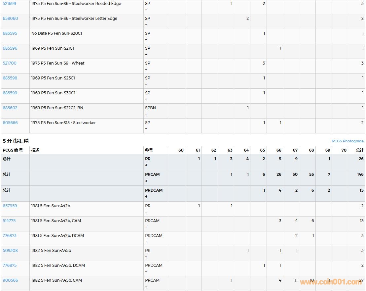Click the PCGS 编号 column header
Viewport: 366px width, 291px height.
pos(13,150)
